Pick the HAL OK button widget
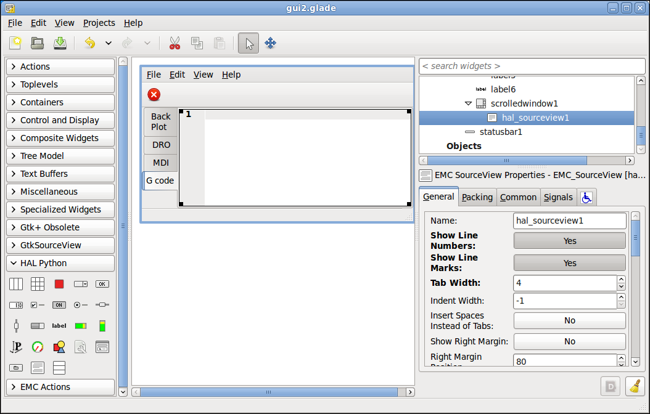 point(102,284)
